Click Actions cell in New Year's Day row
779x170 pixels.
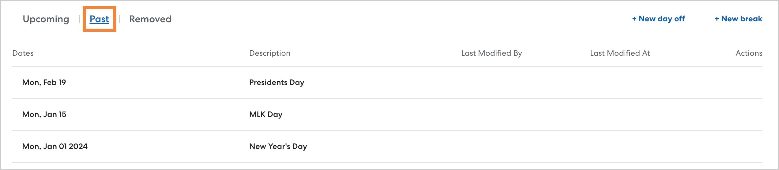pyautogui.click(x=749, y=147)
